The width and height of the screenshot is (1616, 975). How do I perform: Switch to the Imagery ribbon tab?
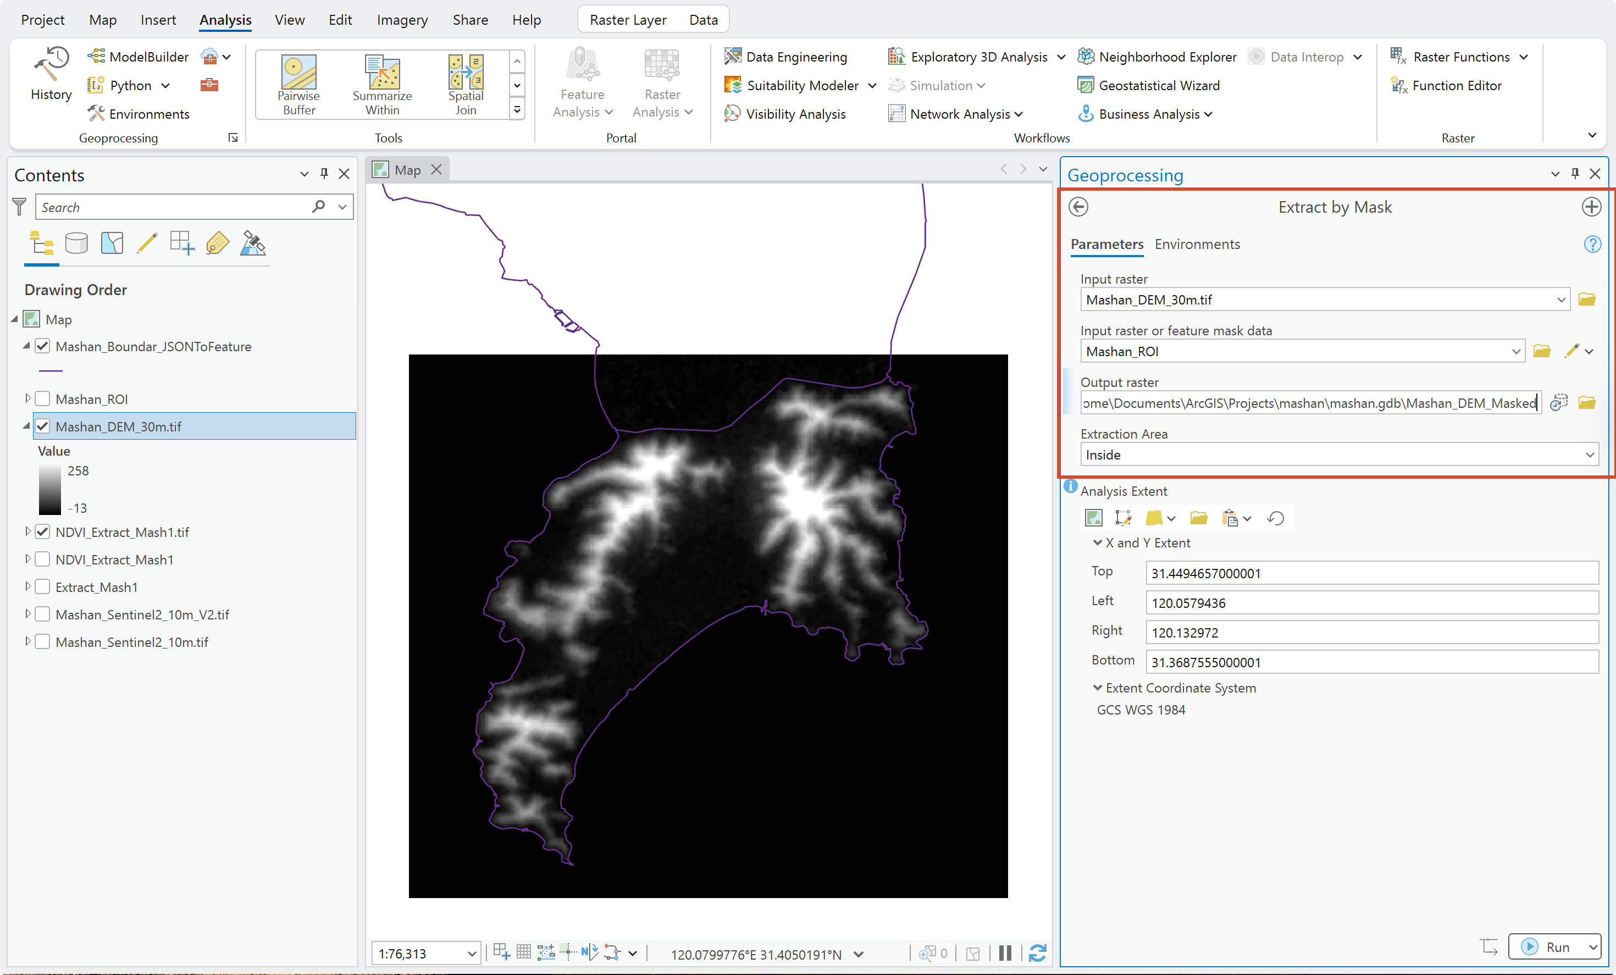(402, 20)
